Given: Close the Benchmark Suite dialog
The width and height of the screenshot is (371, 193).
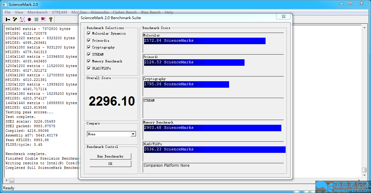Looking at the screenshot, I should [x=284, y=16].
